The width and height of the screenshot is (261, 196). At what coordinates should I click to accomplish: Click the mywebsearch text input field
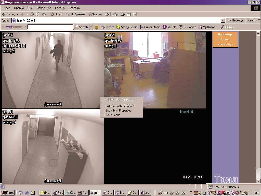click(x=50, y=27)
